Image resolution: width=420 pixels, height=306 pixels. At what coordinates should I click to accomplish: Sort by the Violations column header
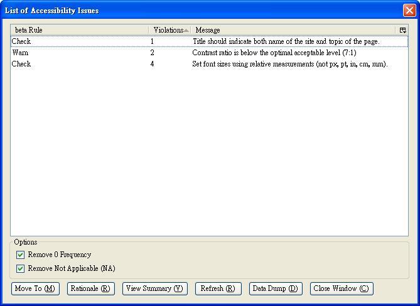[170, 30]
